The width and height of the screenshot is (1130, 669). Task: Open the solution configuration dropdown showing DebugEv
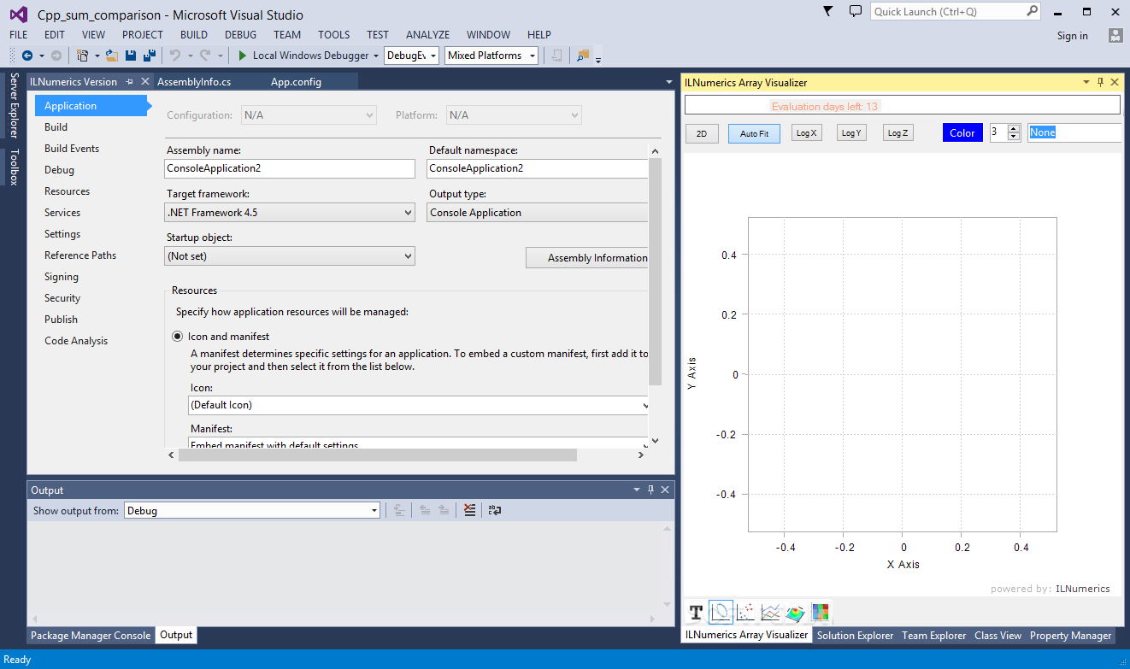[412, 56]
